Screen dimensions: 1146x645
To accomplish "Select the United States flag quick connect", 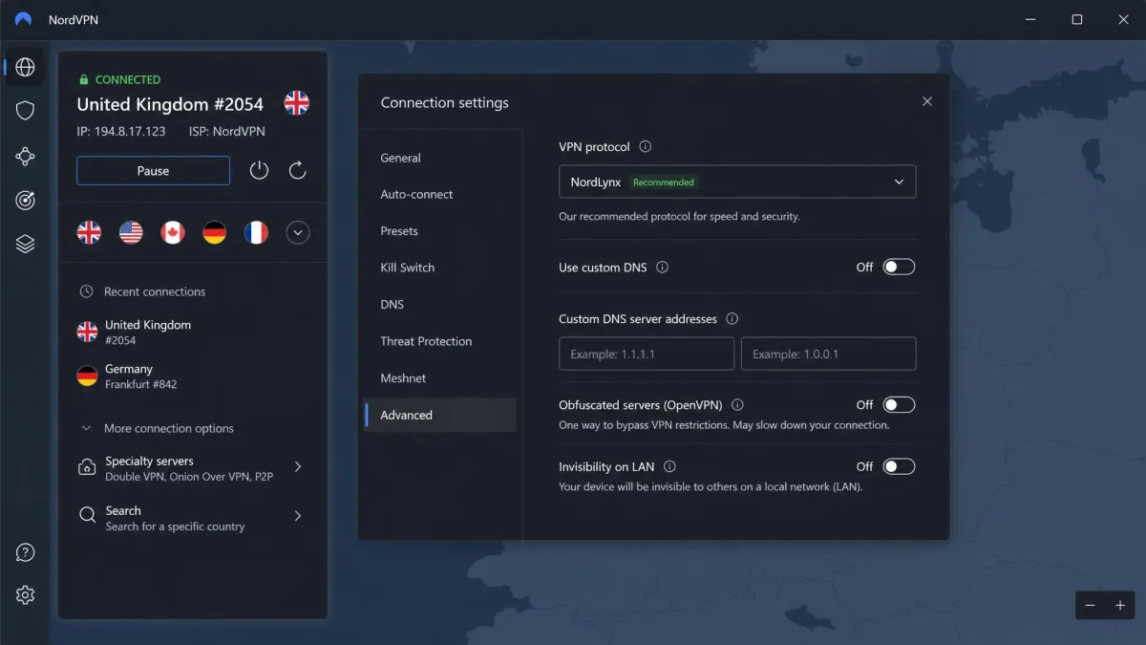I will (131, 232).
